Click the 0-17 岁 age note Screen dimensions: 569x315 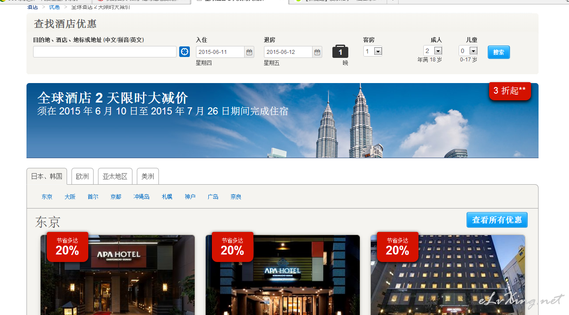click(x=468, y=60)
